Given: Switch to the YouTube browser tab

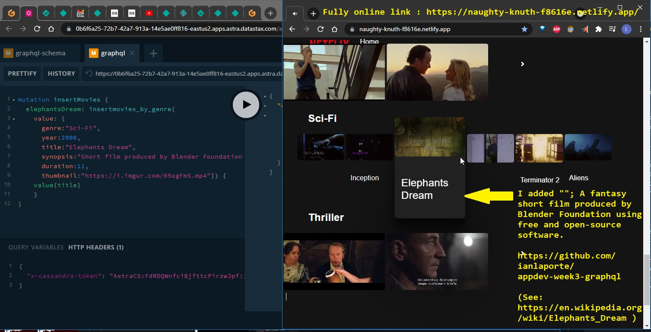Looking at the screenshot, I should pos(149,13).
